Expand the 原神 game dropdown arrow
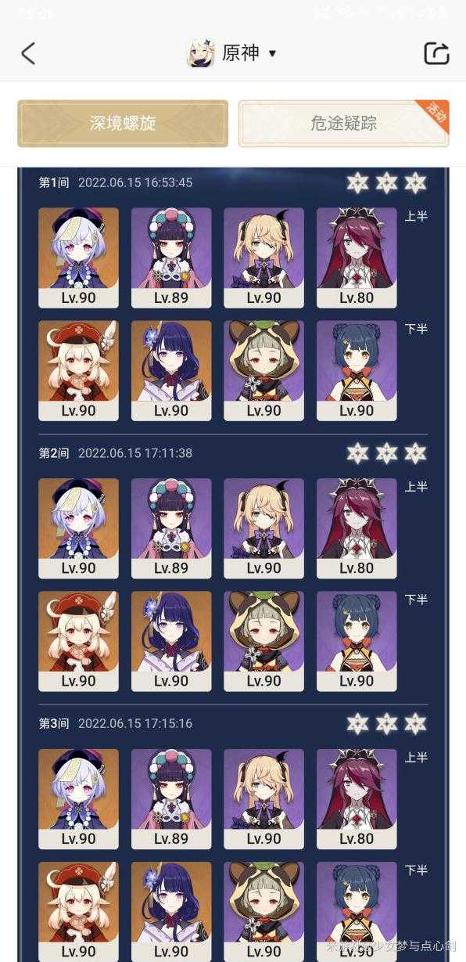 click(x=272, y=53)
